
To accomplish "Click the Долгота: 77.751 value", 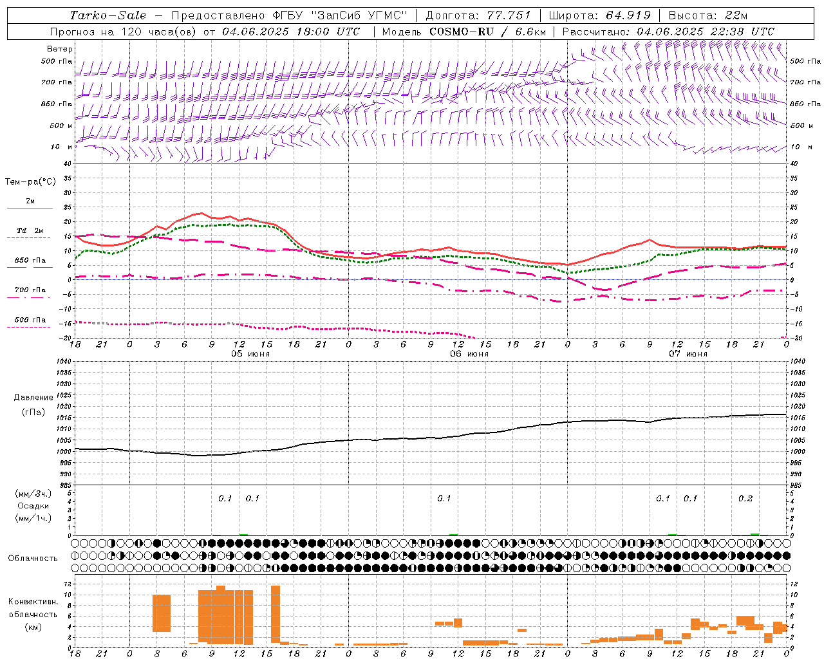I will click(478, 15).
